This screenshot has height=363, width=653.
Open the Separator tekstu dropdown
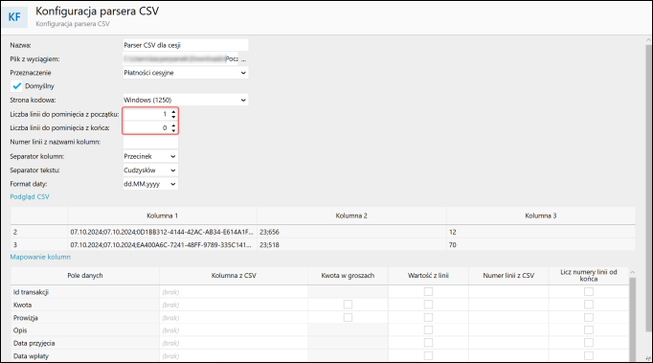(150, 170)
